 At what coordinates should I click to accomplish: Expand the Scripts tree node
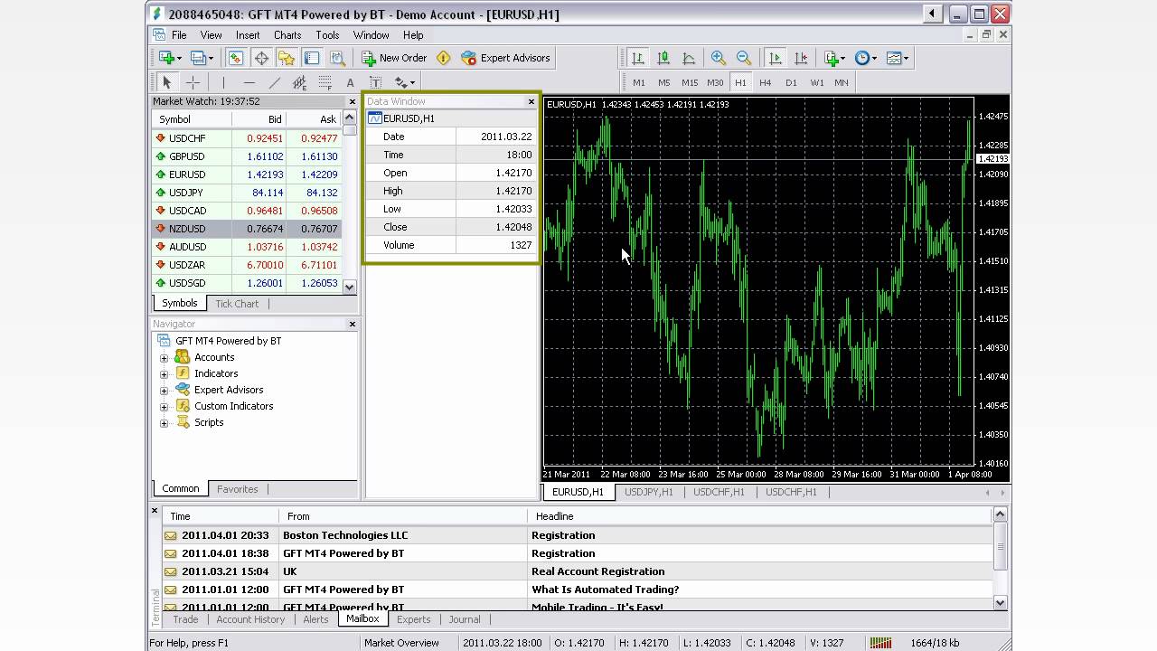pos(165,423)
